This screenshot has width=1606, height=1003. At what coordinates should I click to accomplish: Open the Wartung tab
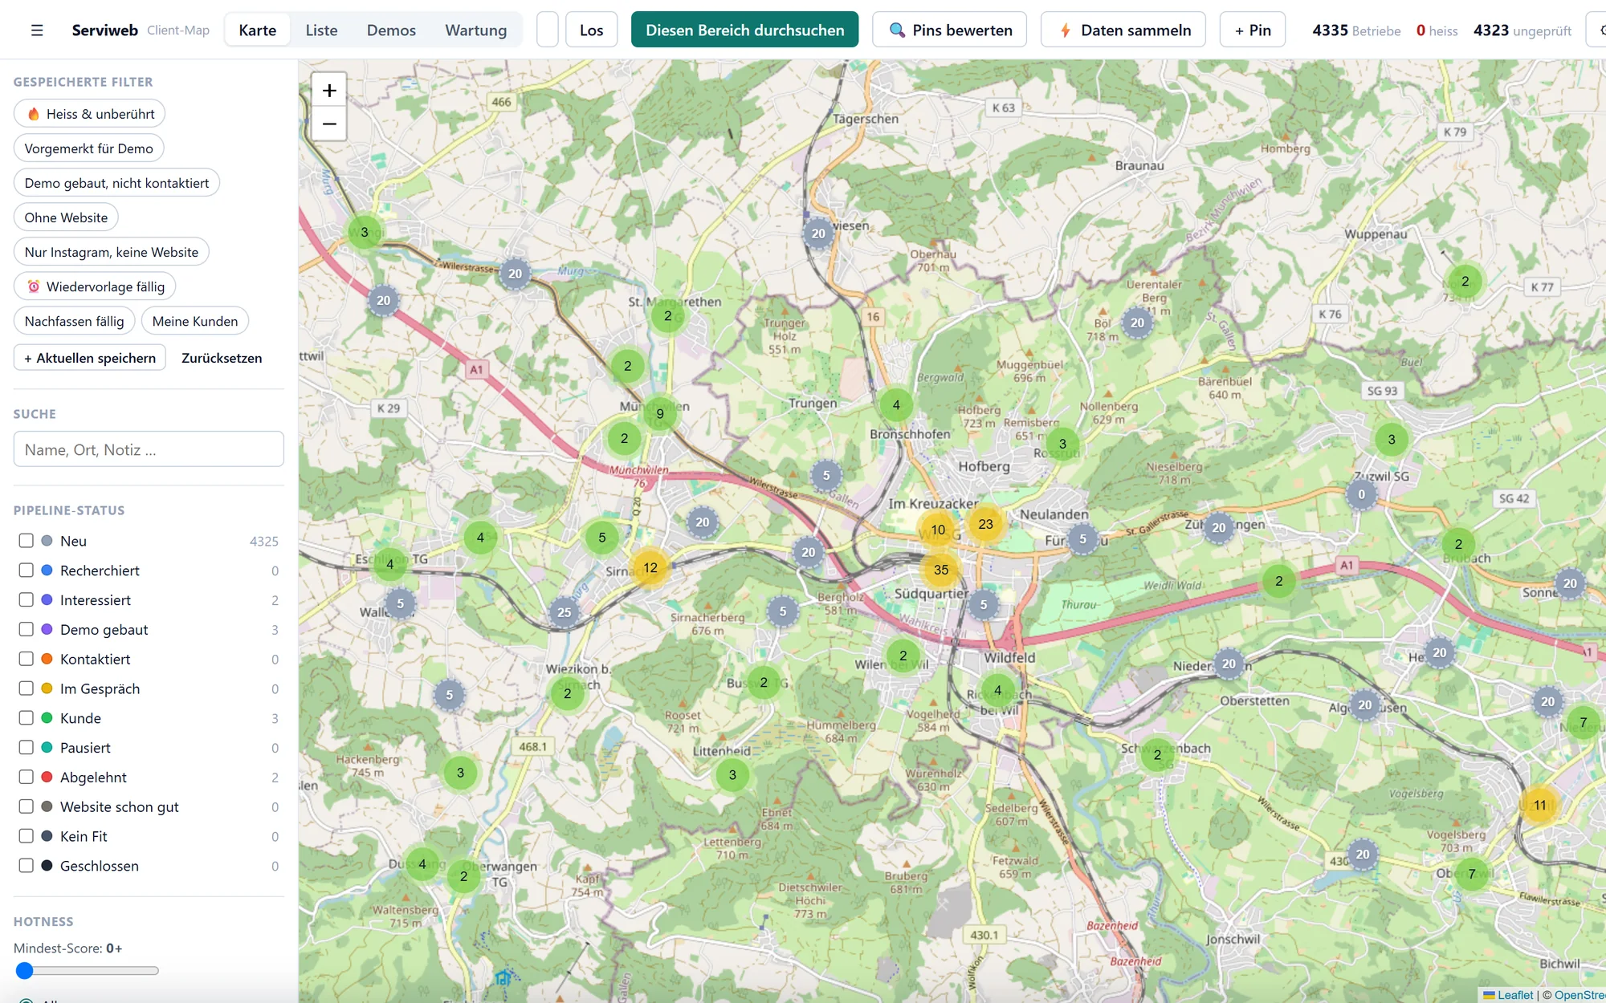click(476, 30)
